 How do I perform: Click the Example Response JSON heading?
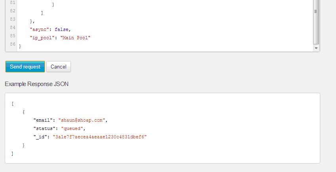(37, 84)
